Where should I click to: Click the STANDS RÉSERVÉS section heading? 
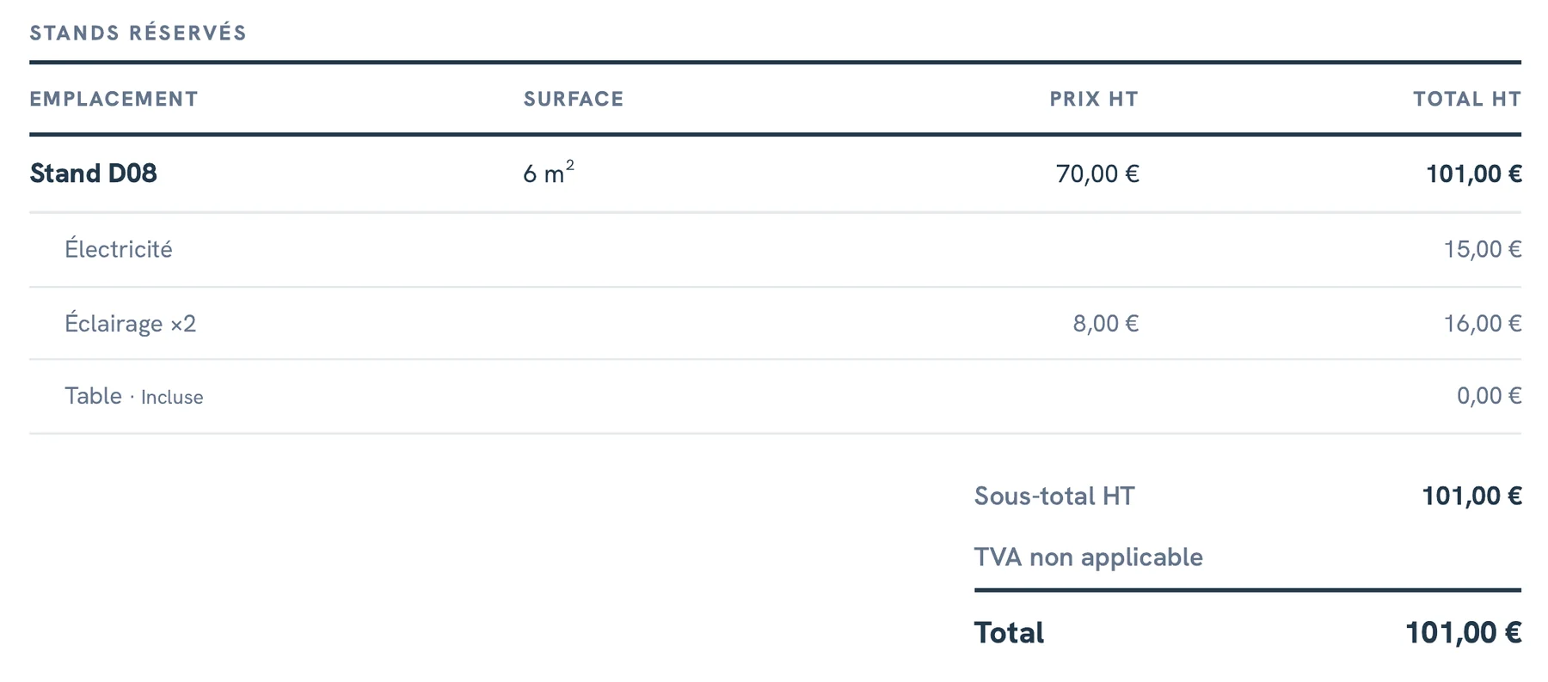[x=138, y=33]
